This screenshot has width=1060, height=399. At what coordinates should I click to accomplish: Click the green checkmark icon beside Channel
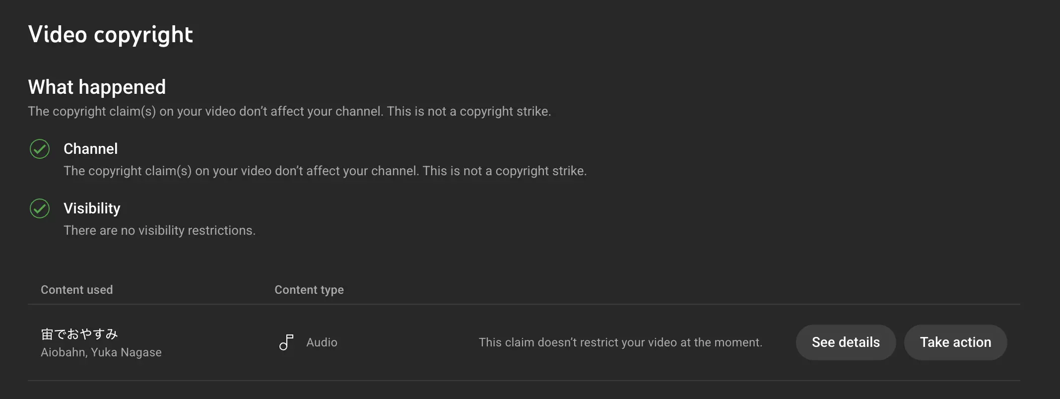pyautogui.click(x=40, y=149)
